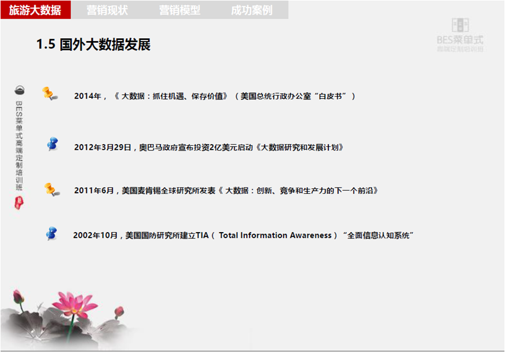Select the 《大数据研究和发展计划》 text
This screenshot has width=505, height=352.
pyautogui.click(x=301, y=148)
